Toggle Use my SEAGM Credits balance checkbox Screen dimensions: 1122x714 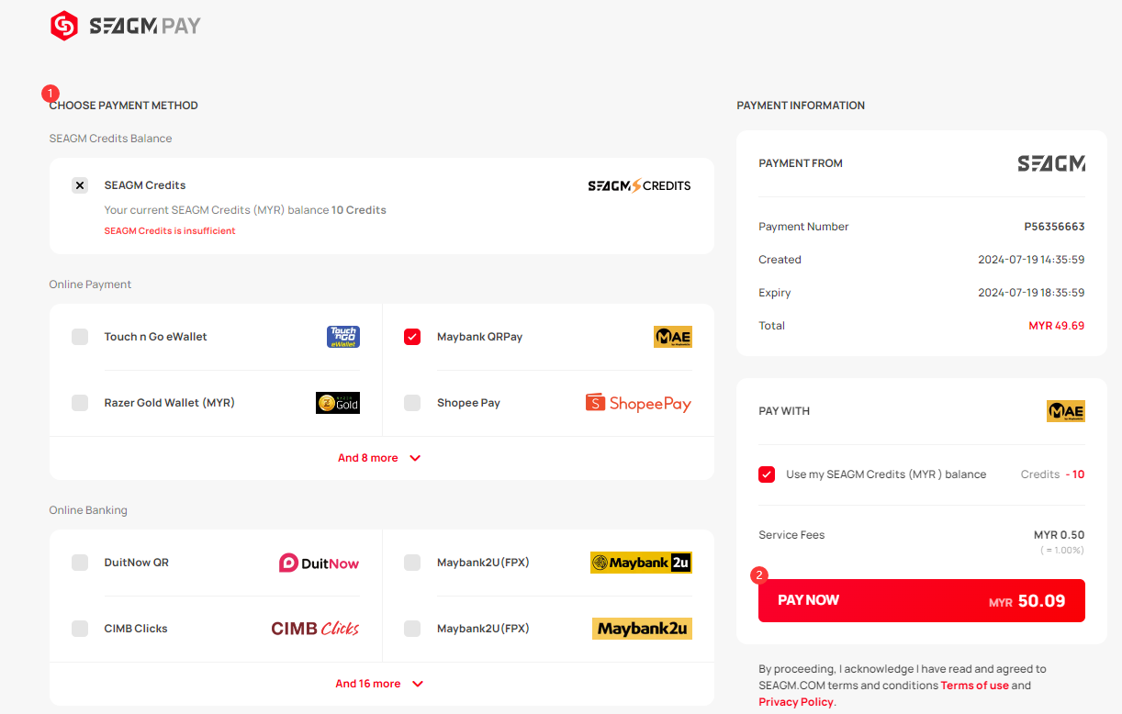click(x=767, y=474)
